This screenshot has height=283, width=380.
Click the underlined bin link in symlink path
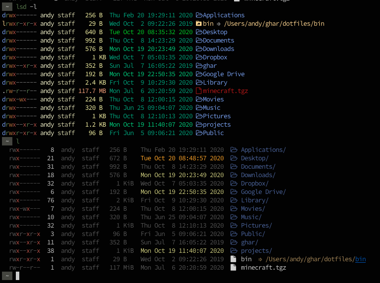pos(360,259)
